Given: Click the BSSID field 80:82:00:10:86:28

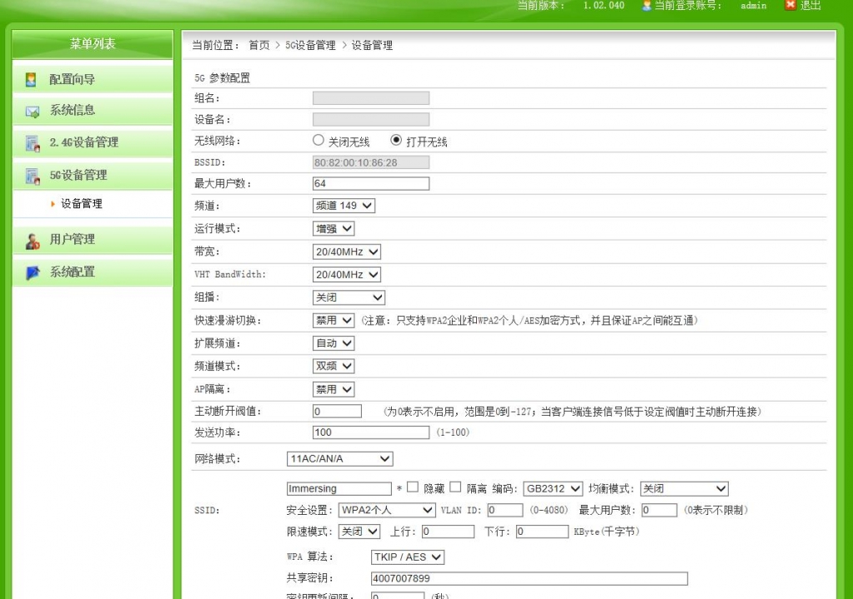Looking at the screenshot, I should point(371,162).
